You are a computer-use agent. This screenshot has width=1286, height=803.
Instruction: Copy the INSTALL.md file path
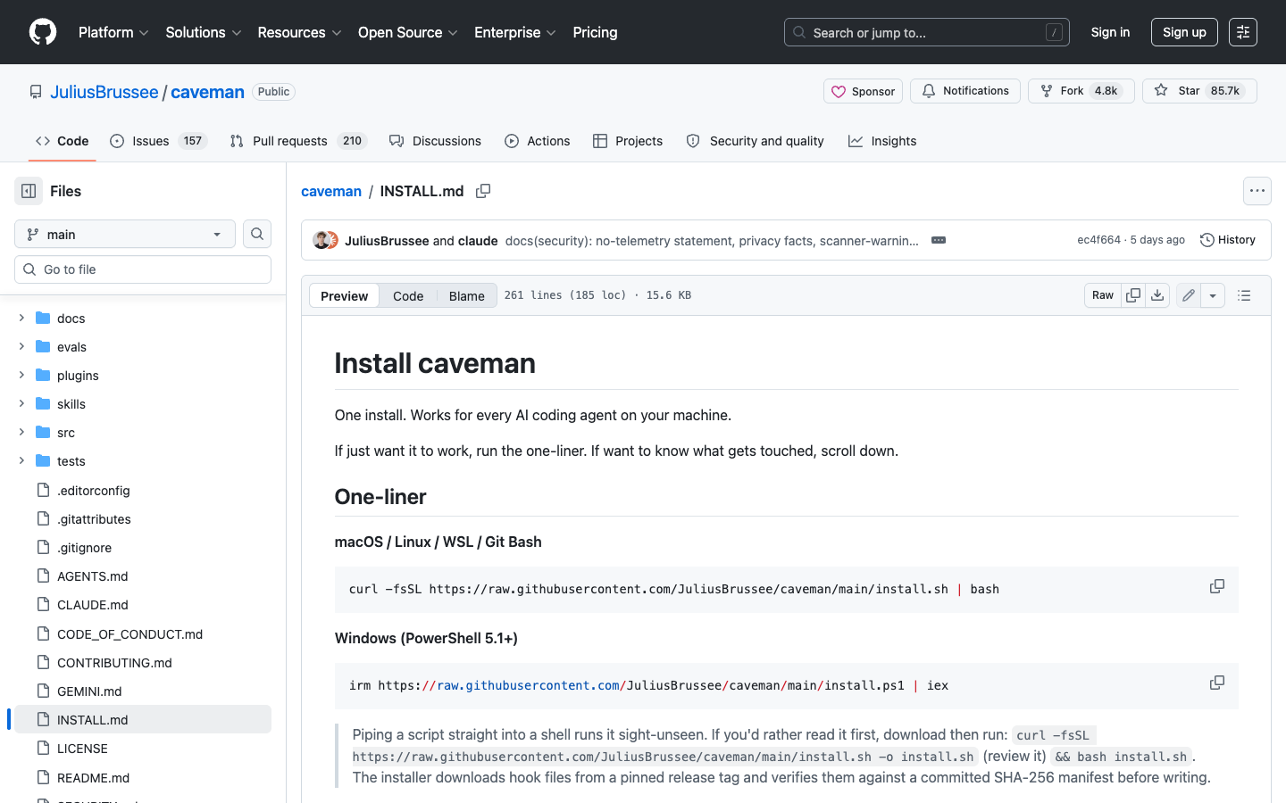(483, 191)
